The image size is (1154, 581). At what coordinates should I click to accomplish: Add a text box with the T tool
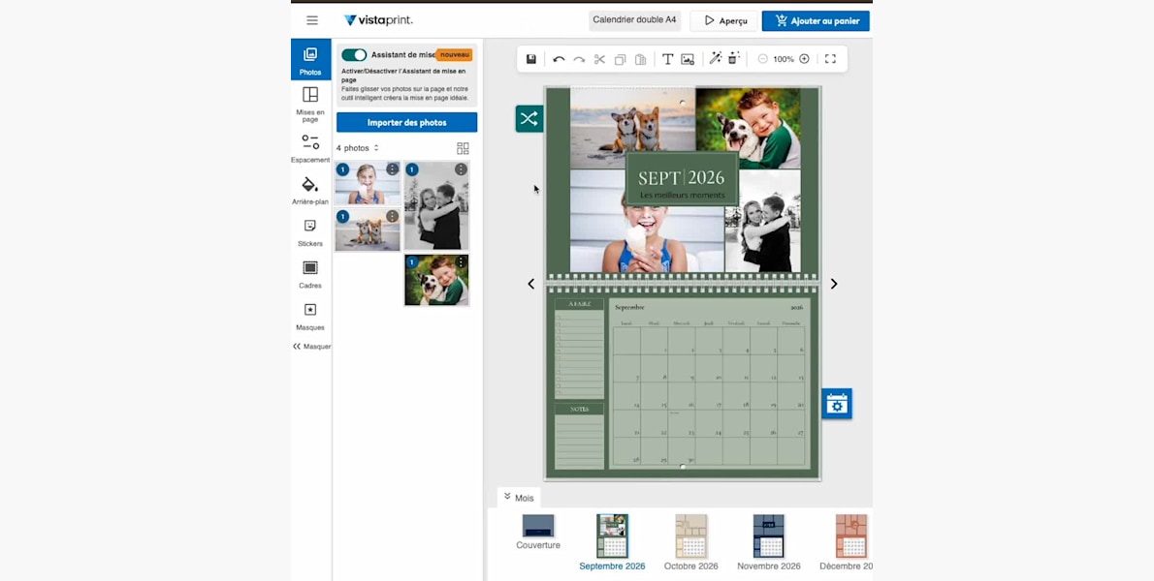pos(667,59)
